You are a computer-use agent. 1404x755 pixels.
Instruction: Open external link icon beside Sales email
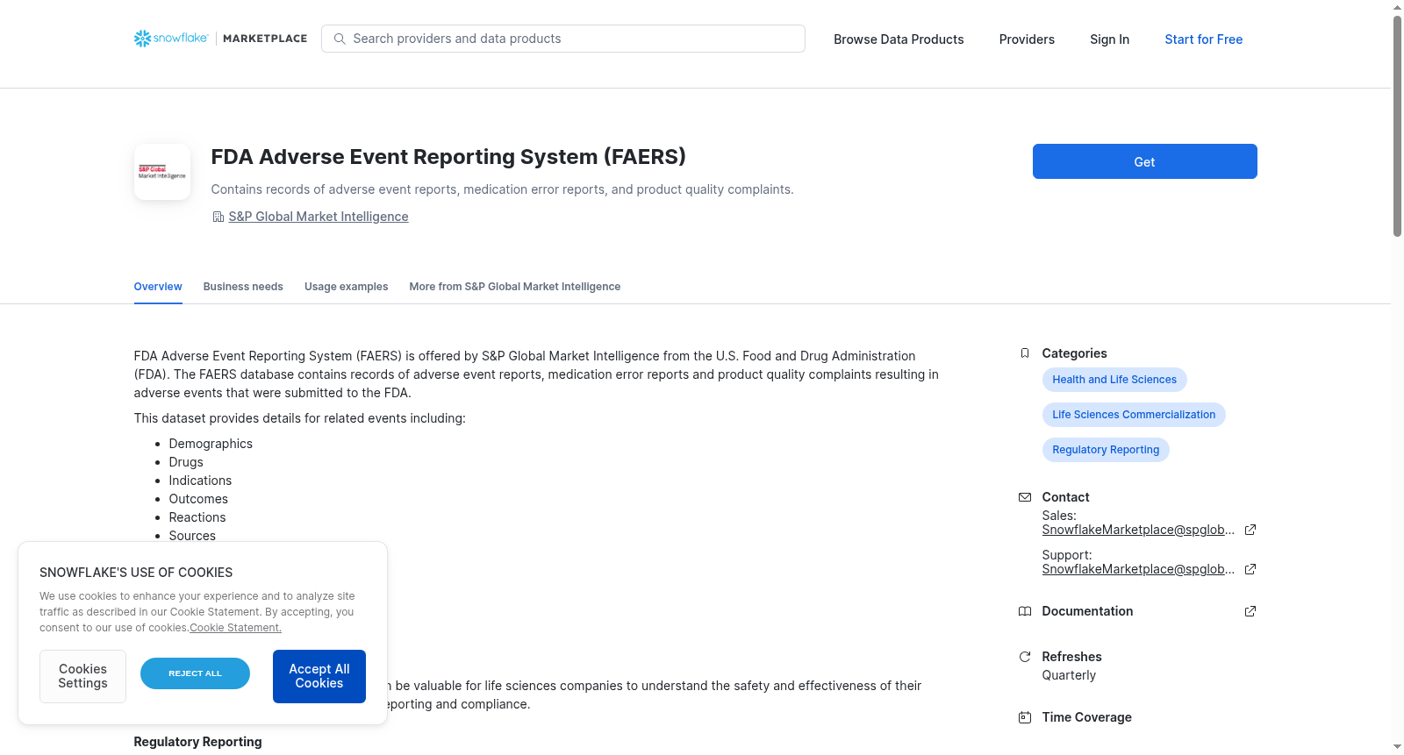(x=1250, y=530)
